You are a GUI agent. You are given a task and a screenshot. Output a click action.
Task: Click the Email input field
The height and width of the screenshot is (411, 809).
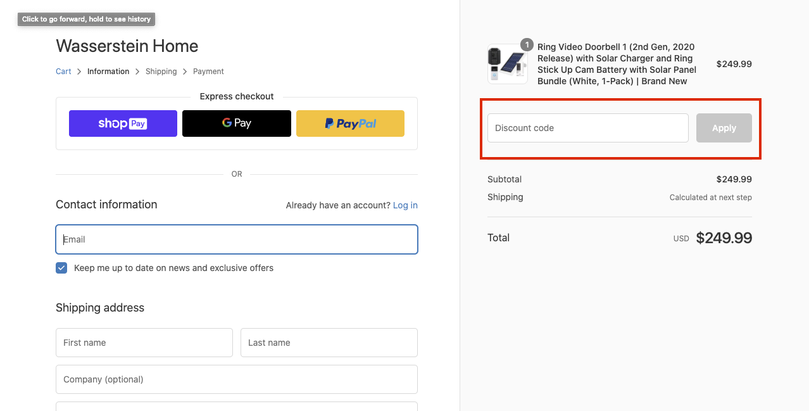point(237,239)
